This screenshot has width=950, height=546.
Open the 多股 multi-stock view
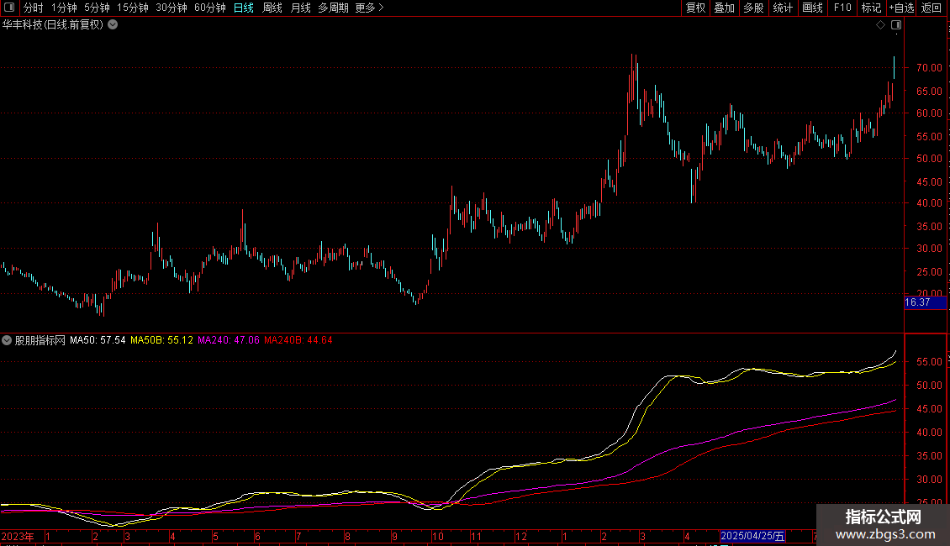pos(753,8)
